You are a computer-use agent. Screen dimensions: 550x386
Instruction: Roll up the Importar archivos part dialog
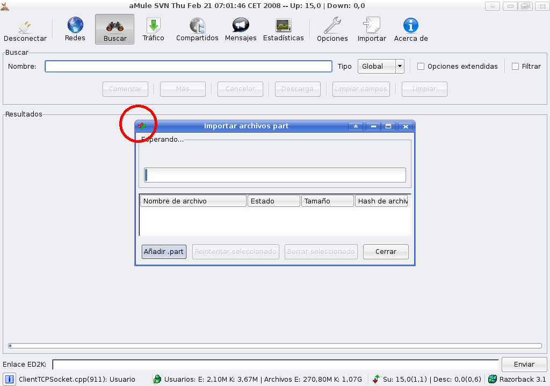pos(356,127)
